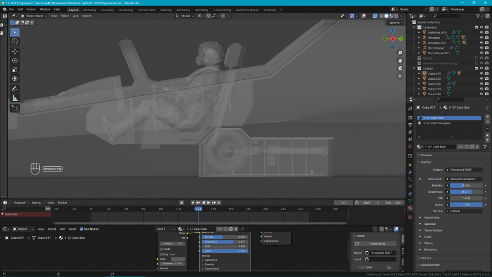Choose the Scale tool
This screenshot has width=492, height=277.
(x=15, y=69)
